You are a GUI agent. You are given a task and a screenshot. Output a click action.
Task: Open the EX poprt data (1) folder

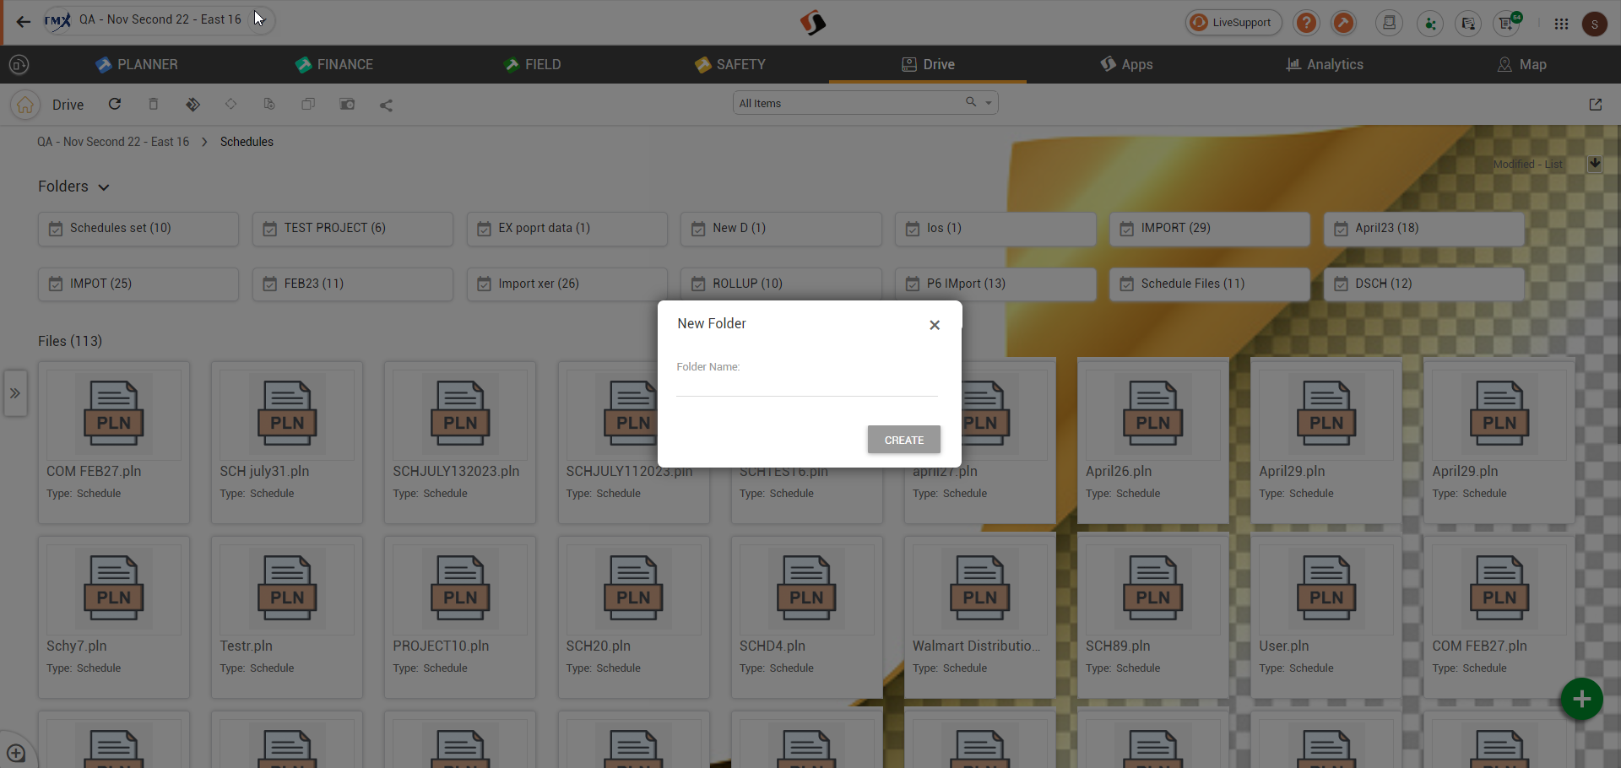pos(567,229)
